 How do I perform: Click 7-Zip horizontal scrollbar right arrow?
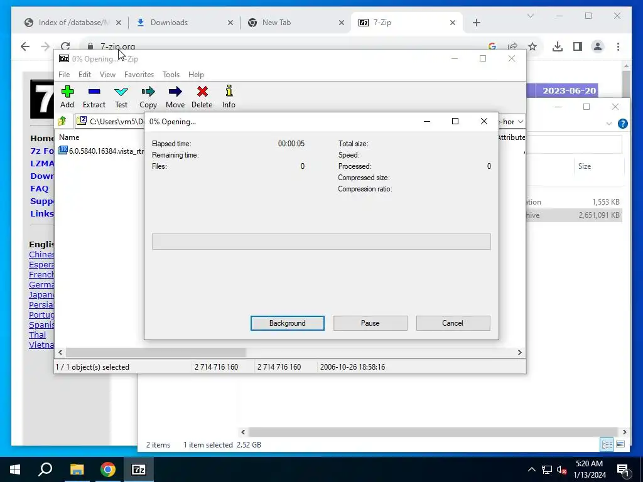click(x=519, y=352)
